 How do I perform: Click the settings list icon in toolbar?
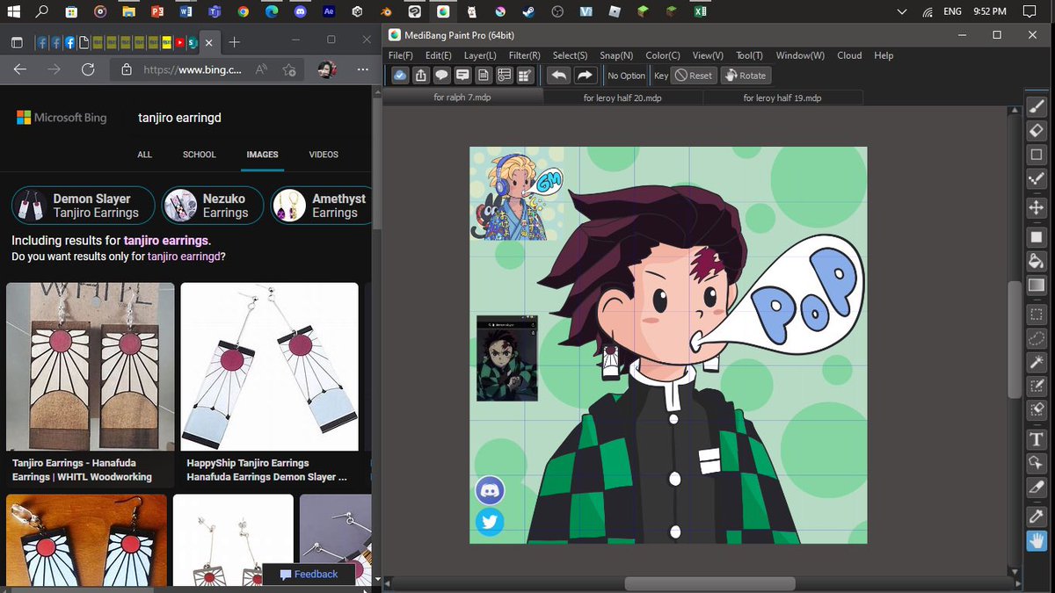point(505,76)
